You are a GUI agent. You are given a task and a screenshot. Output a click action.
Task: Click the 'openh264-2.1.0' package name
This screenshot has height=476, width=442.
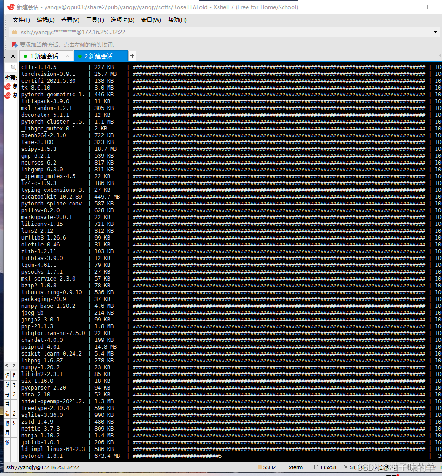44,135
